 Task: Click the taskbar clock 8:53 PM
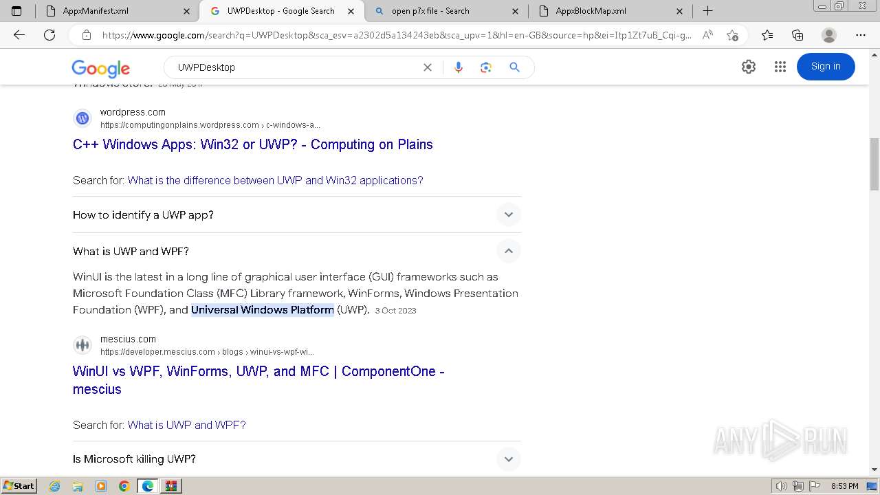coord(844,486)
